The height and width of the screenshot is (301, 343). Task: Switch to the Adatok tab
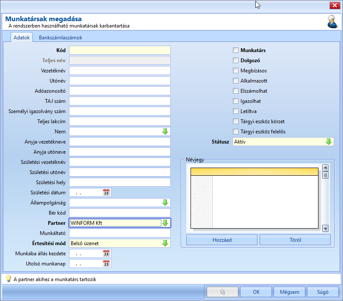point(22,37)
